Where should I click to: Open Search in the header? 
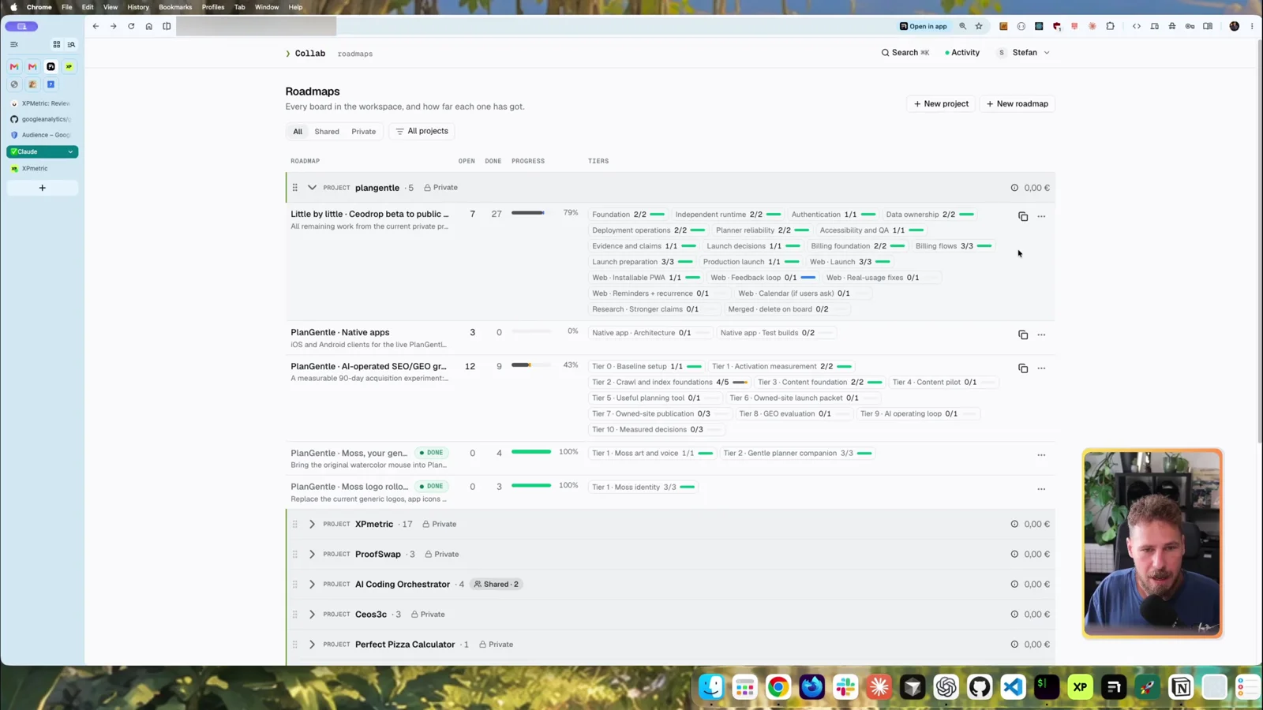tap(905, 53)
